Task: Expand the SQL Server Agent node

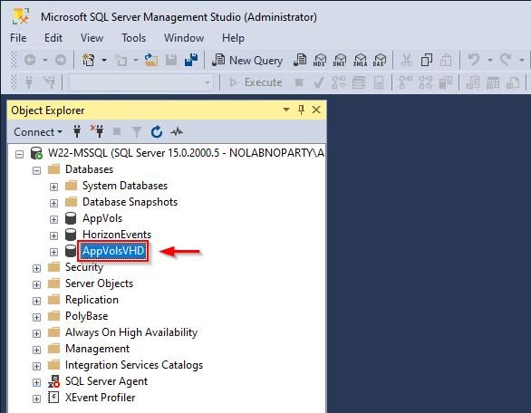Action: coord(36,382)
